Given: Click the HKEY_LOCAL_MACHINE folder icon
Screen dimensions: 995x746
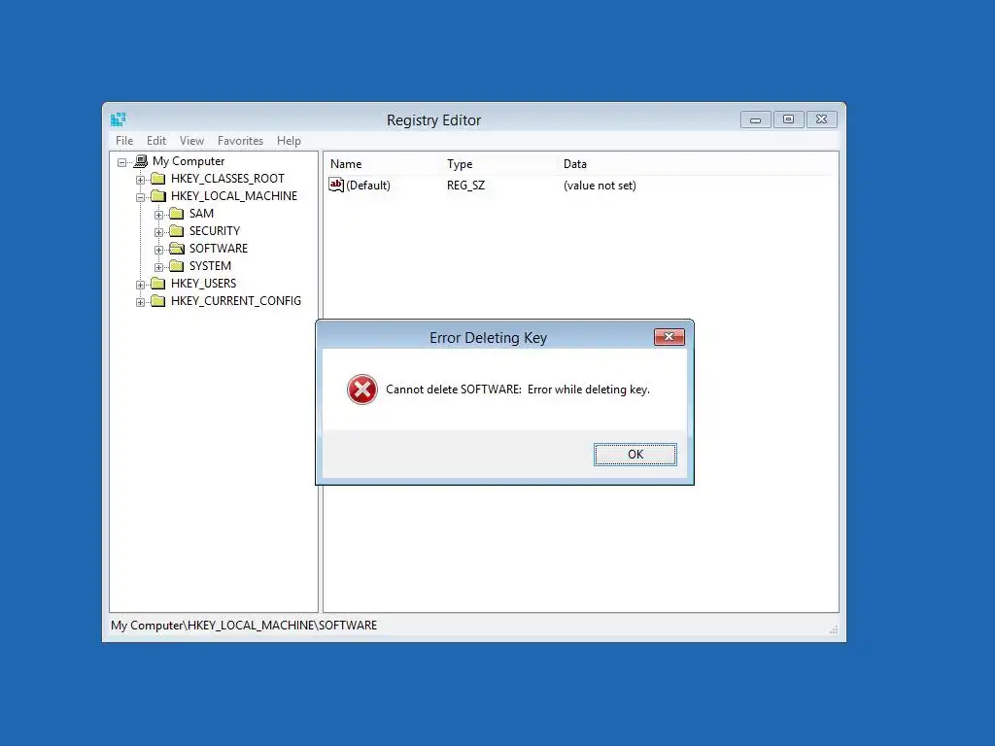Looking at the screenshot, I should click(158, 196).
